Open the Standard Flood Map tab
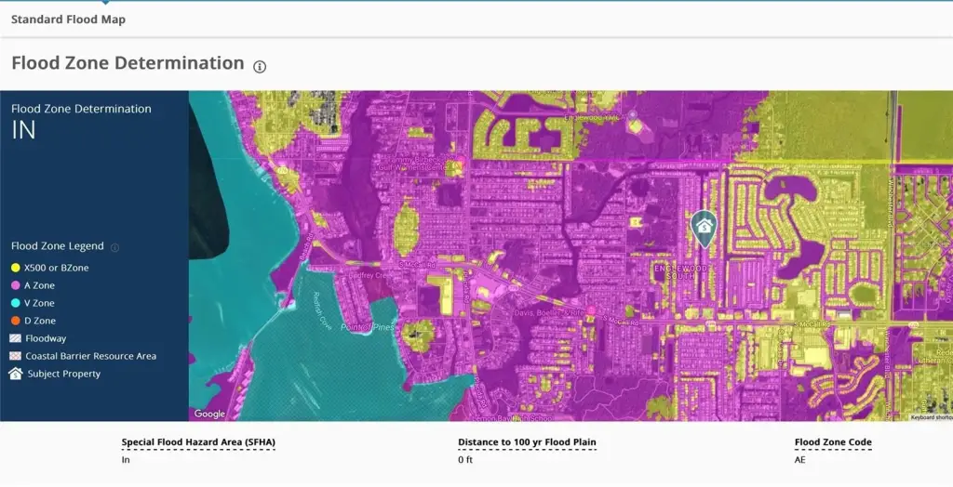This screenshot has height=487, width=953. (68, 20)
